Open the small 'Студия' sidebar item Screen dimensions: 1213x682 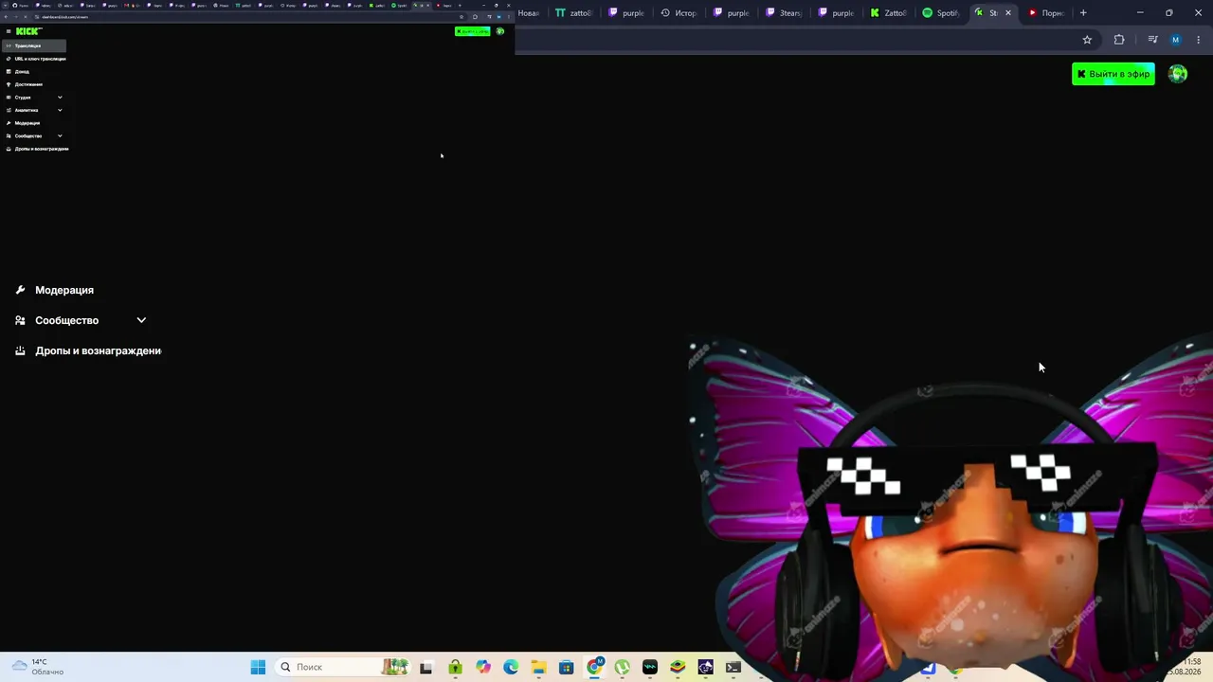click(x=23, y=98)
